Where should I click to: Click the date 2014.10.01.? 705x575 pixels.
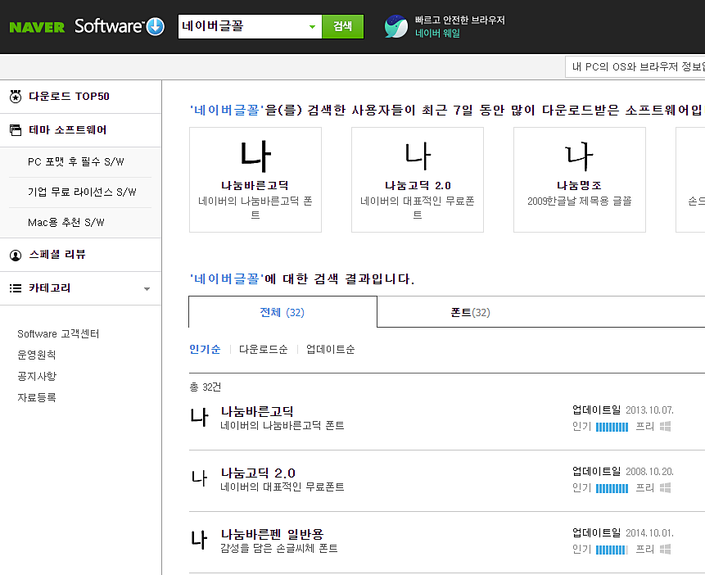coord(649,533)
